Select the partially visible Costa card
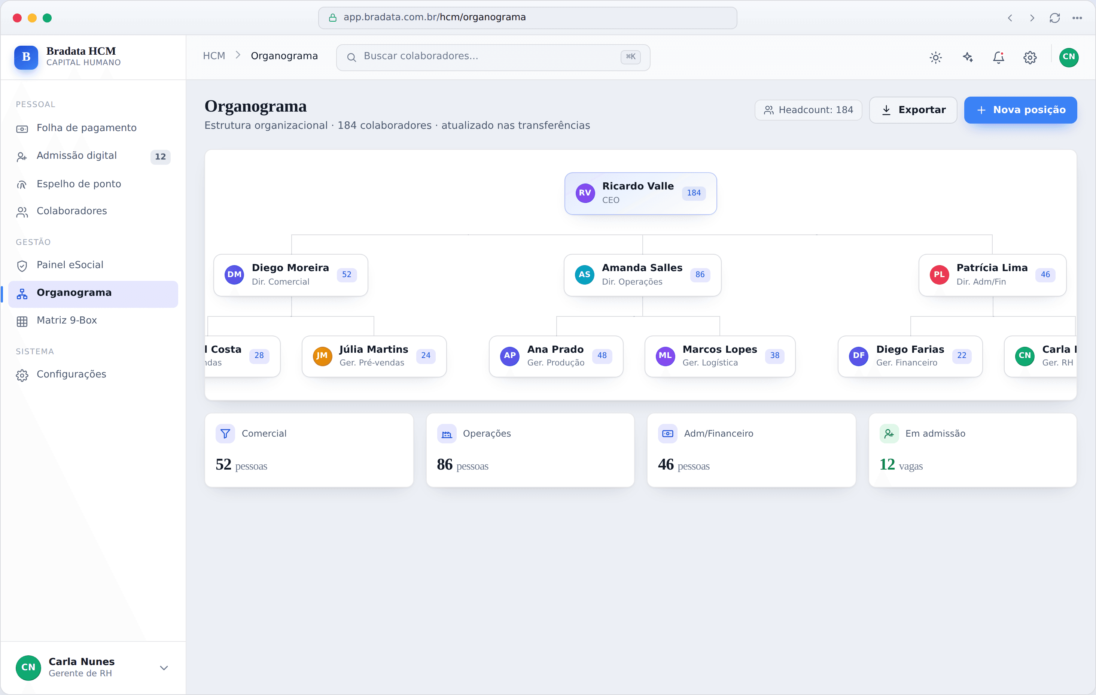Image resolution: width=1096 pixels, height=695 pixels. click(243, 356)
